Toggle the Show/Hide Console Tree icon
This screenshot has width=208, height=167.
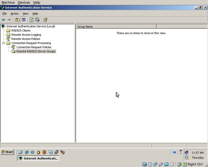coord(23,20)
